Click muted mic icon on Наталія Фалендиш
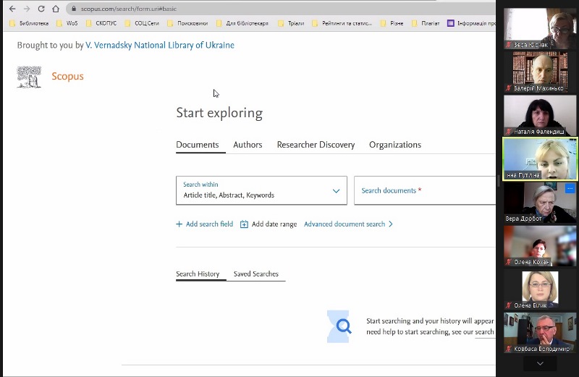579x377 pixels. 509,132
